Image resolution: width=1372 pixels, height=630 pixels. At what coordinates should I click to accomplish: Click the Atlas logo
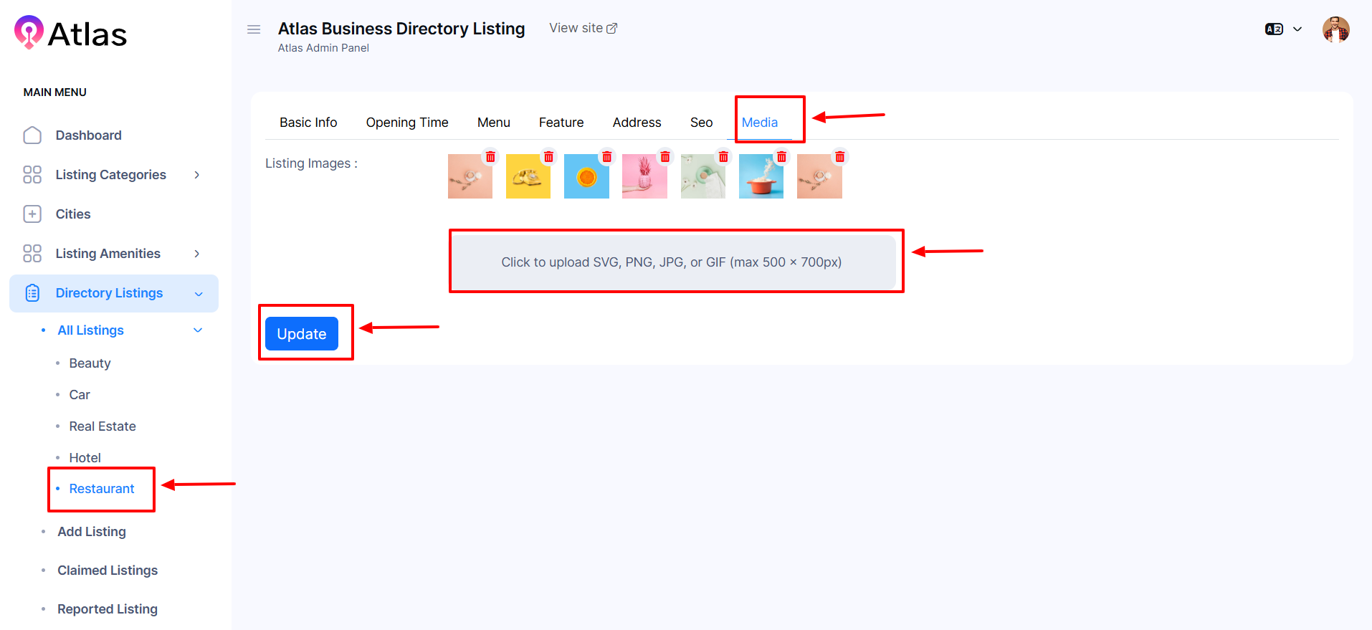coord(70,33)
